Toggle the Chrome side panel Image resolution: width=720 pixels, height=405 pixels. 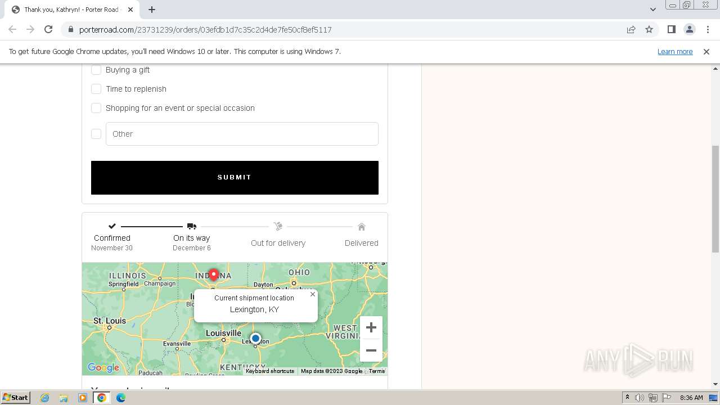(x=671, y=29)
